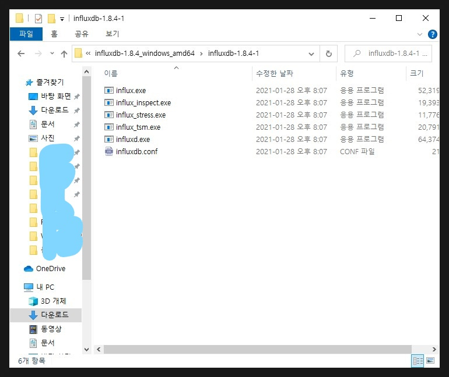Open Help with the question mark icon
The height and width of the screenshot is (377, 449).
(x=433, y=34)
